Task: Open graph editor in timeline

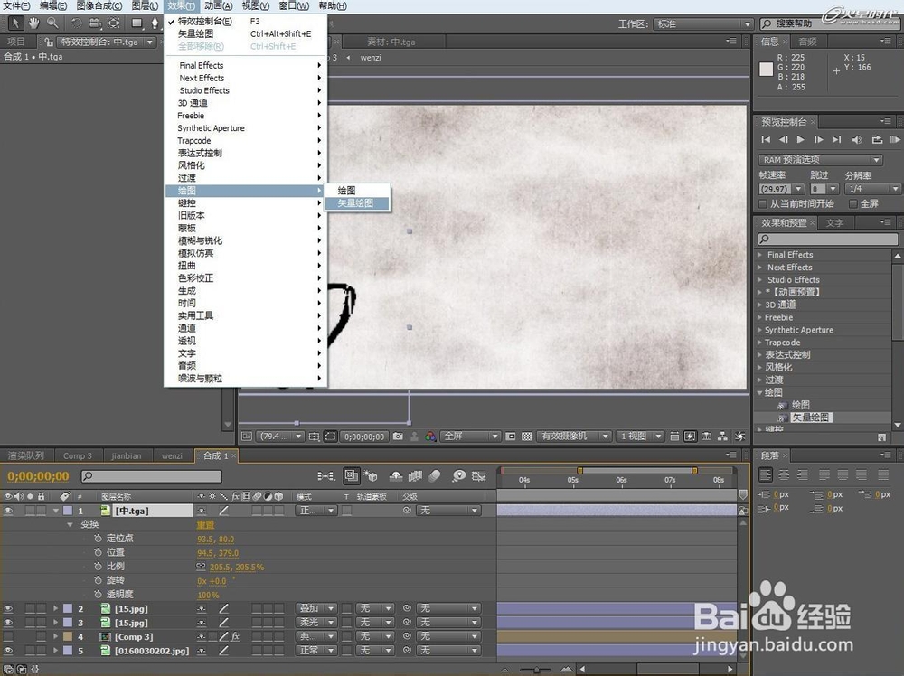Action: click(478, 475)
